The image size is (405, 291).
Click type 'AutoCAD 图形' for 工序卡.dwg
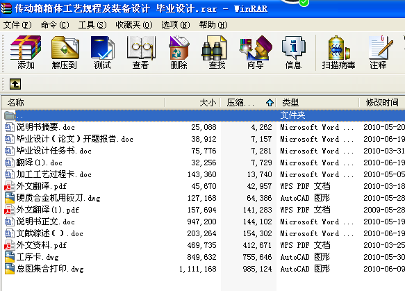305,257
